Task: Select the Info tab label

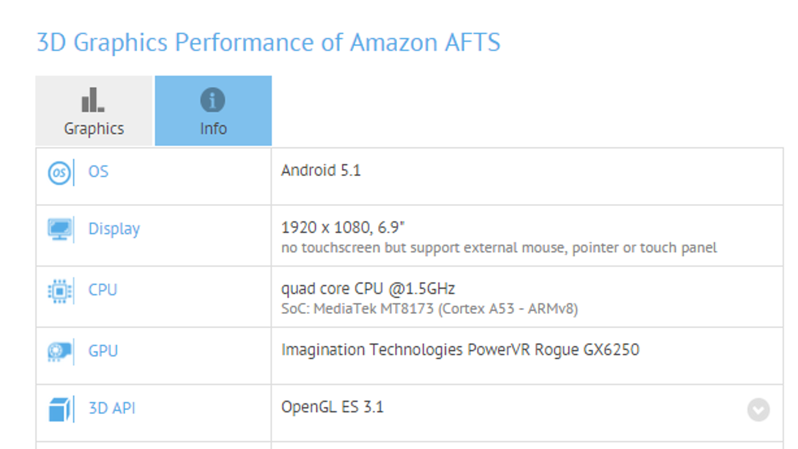Action: tap(213, 129)
